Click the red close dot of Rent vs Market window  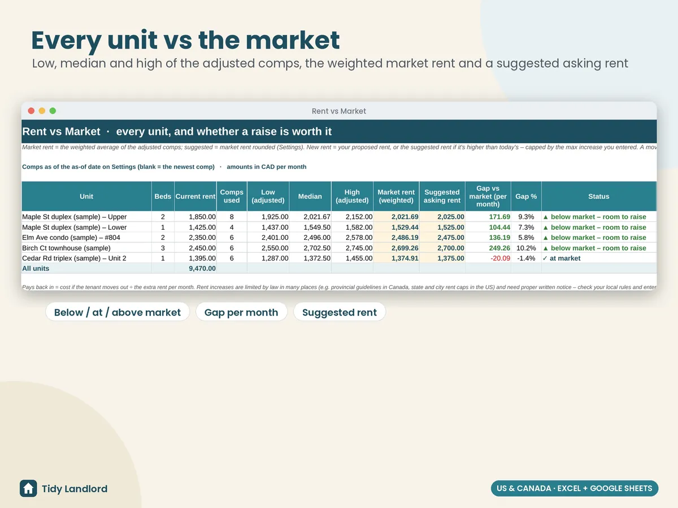point(31,111)
